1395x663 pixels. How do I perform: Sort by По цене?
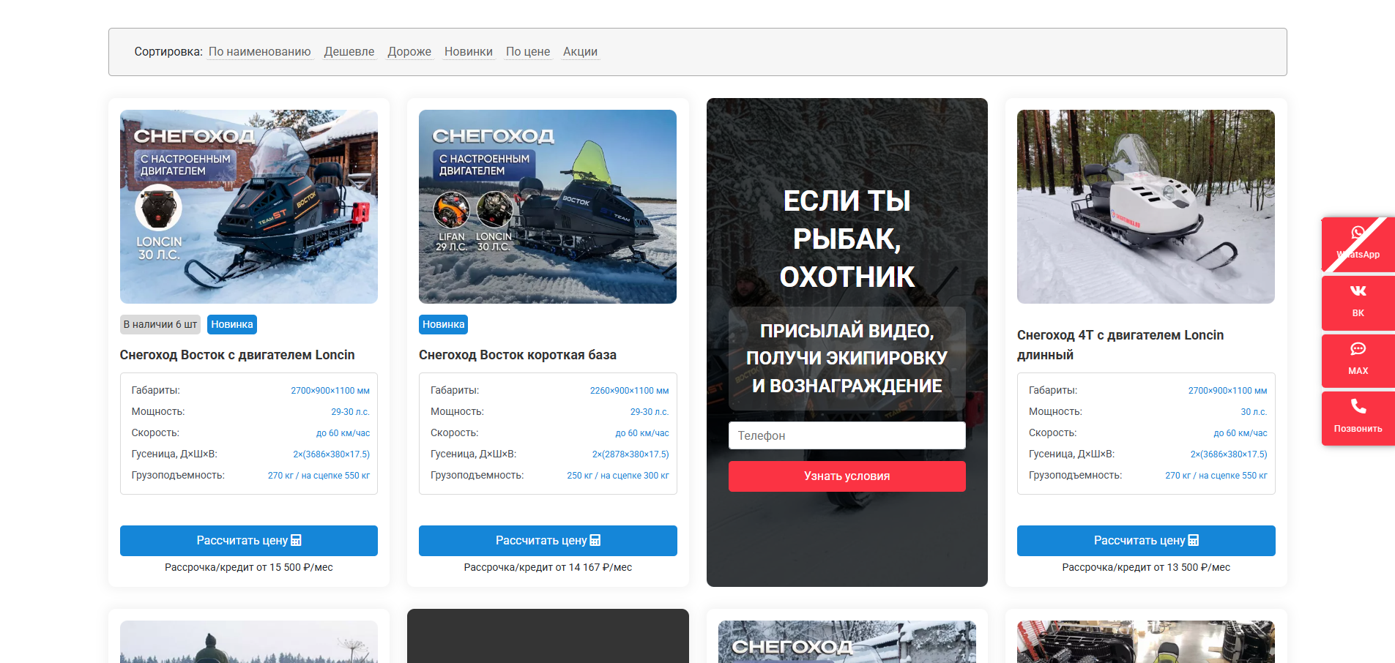click(x=528, y=52)
